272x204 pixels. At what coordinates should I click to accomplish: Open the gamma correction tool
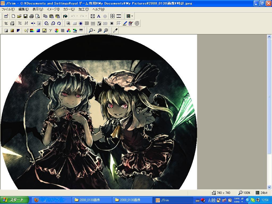50,31
